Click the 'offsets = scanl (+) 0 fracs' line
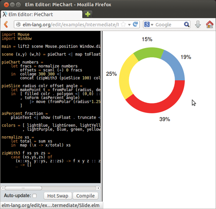 pyautogui.click(x=51, y=70)
